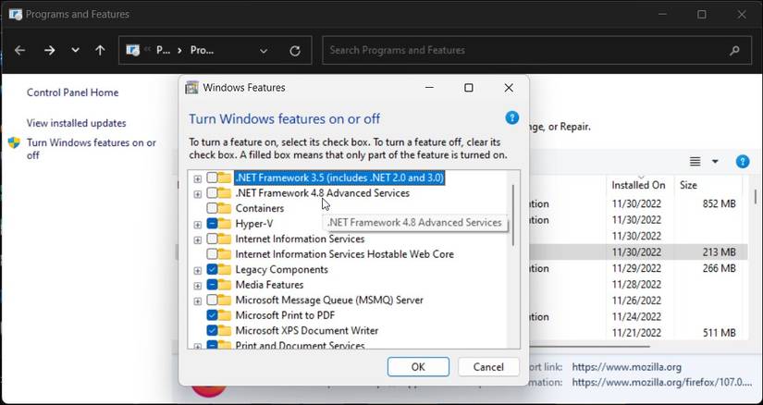Click the back navigation arrow
This screenshot has width=763, height=405.
(x=20, y=50)
